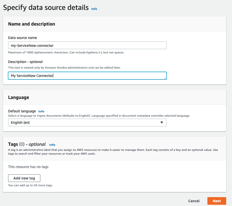Click the Data source name input field
The image size is (232, 206).
(x=87, y=45)
